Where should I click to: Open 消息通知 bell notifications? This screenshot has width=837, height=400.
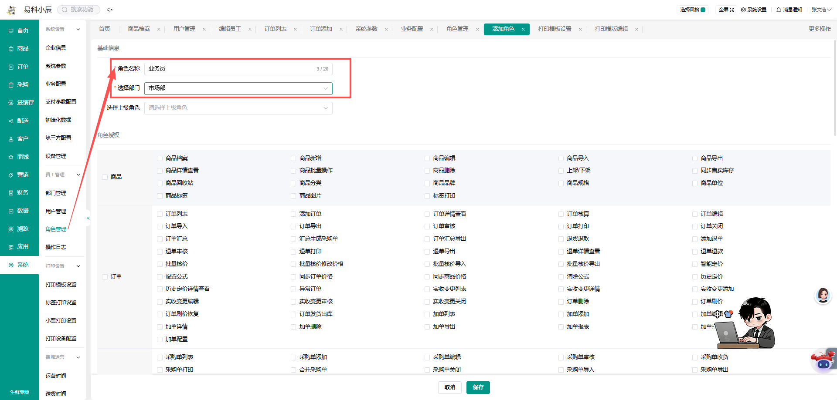[789, 10]
